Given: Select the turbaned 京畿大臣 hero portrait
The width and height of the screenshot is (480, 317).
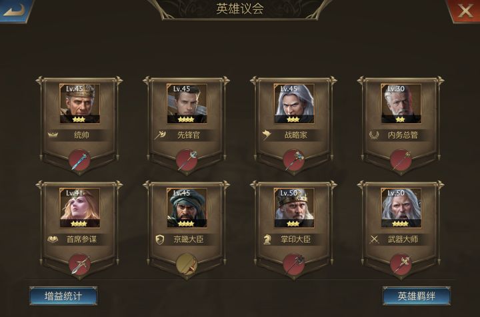Looking at the screenshot, I should pyautogui.click(x=187, y=208).
